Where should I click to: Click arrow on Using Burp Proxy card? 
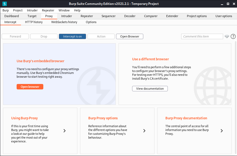(x=65, y=131)
